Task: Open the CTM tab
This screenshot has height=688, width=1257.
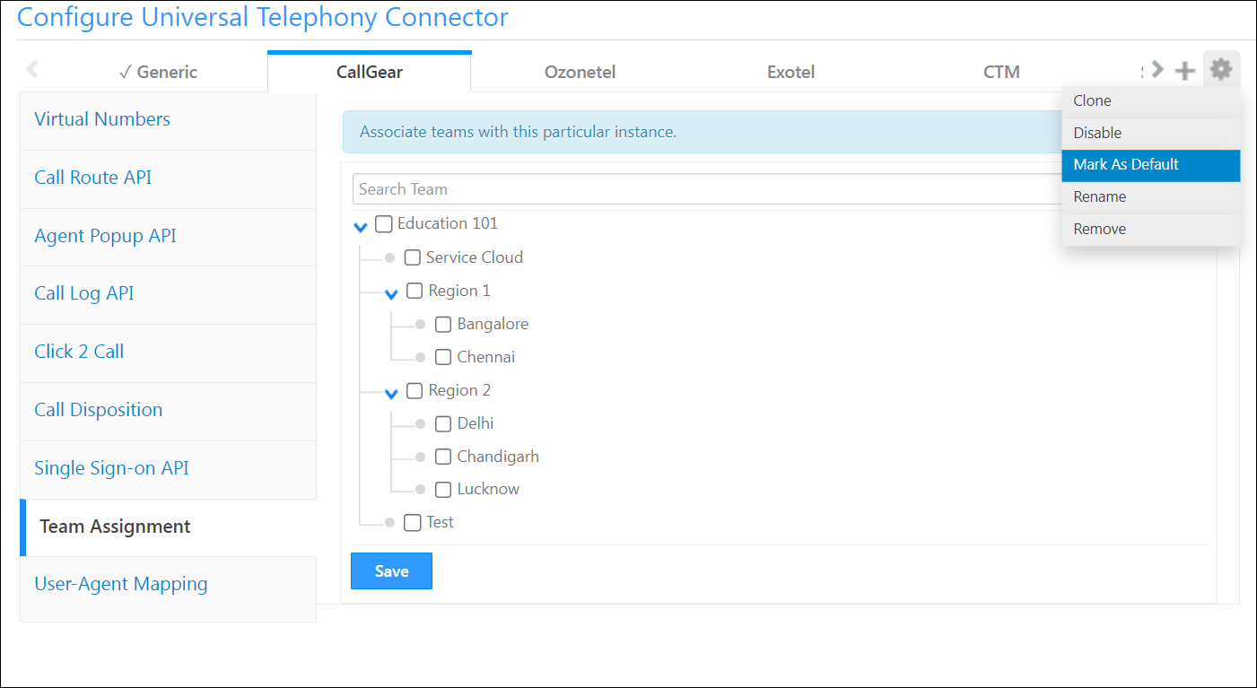Action: pos(1002,72)
